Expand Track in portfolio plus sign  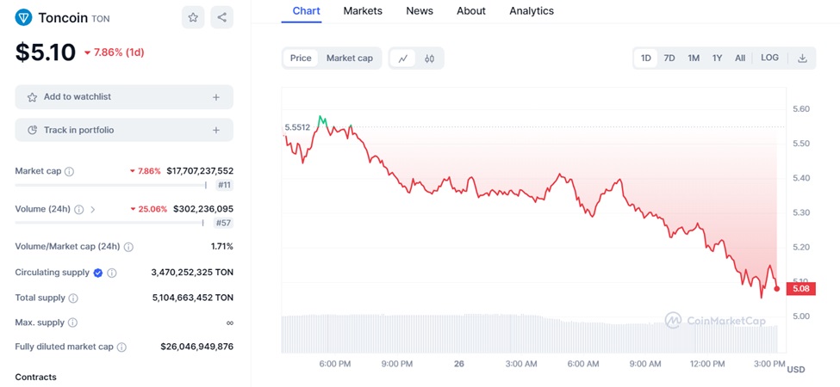(x=216, y=130)
